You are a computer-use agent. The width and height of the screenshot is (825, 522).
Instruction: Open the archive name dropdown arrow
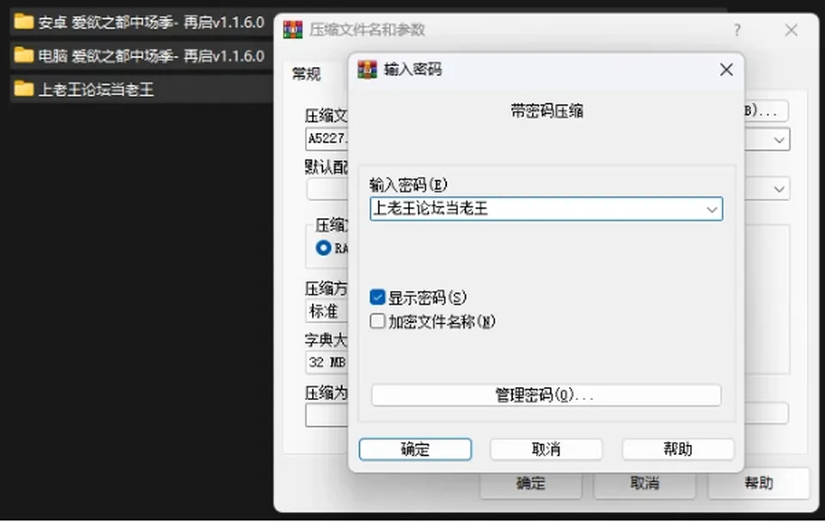coord(779,140)
